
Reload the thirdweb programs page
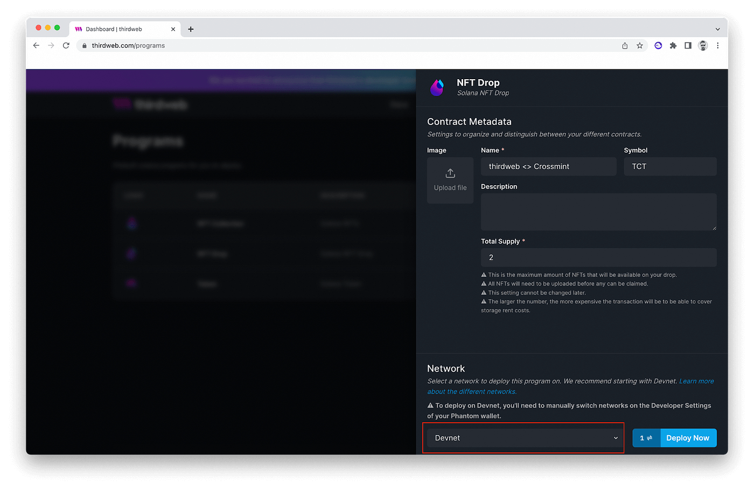tap(66, 46)
